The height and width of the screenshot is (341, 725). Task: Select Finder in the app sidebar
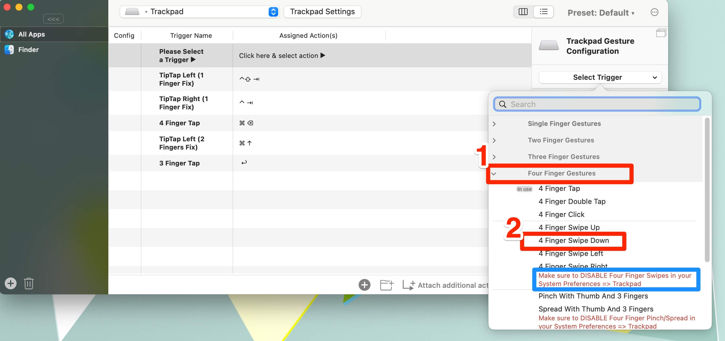28,50
